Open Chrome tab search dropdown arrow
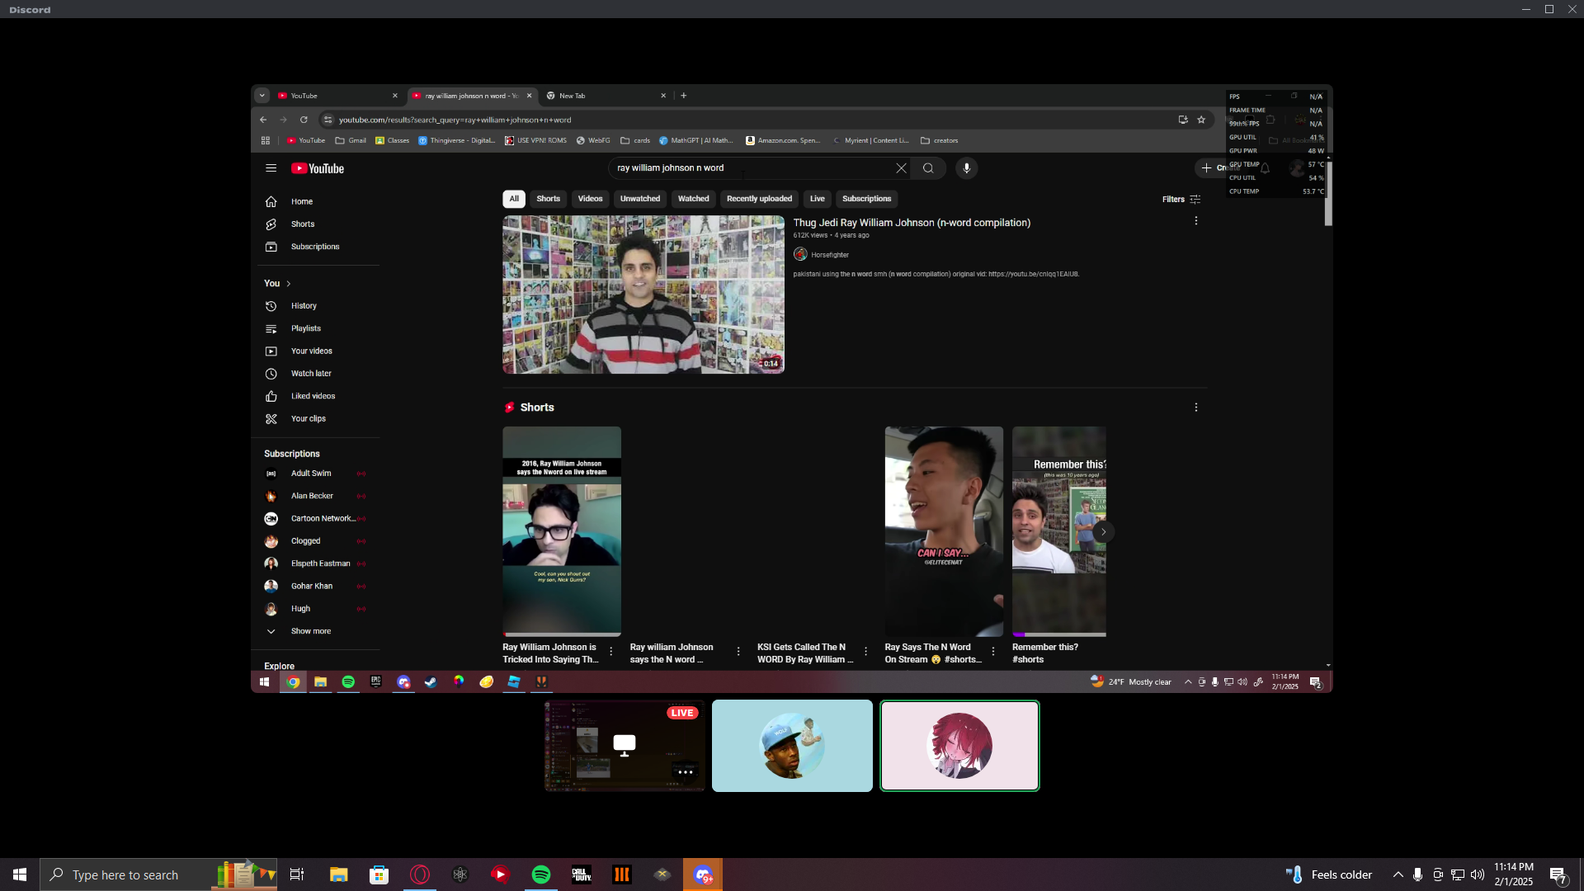 coord(262,96)
